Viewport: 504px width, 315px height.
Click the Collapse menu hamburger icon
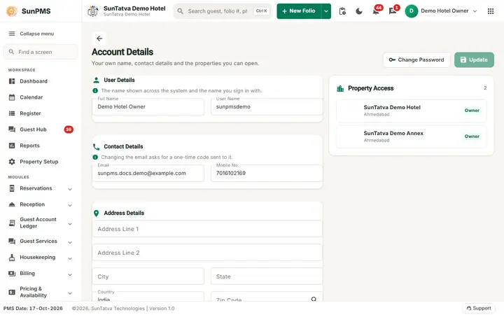(x=12, y=34)
